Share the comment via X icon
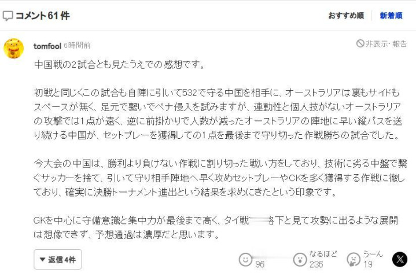Image resolution: width=416 pixels, height=273 pixels. tap(400, 260)
